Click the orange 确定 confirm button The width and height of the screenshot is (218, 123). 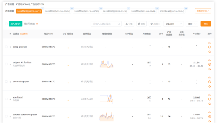coord(206,24)
